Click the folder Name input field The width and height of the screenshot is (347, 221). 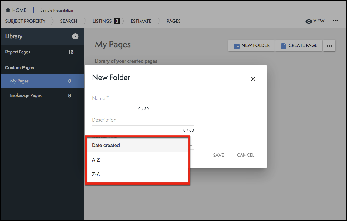point(120,99)
